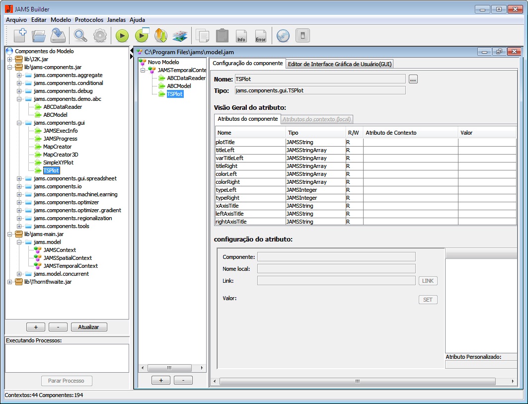Open a model with the folder icon
This screenshot has width=528, height=404.
tap(39, 35)
